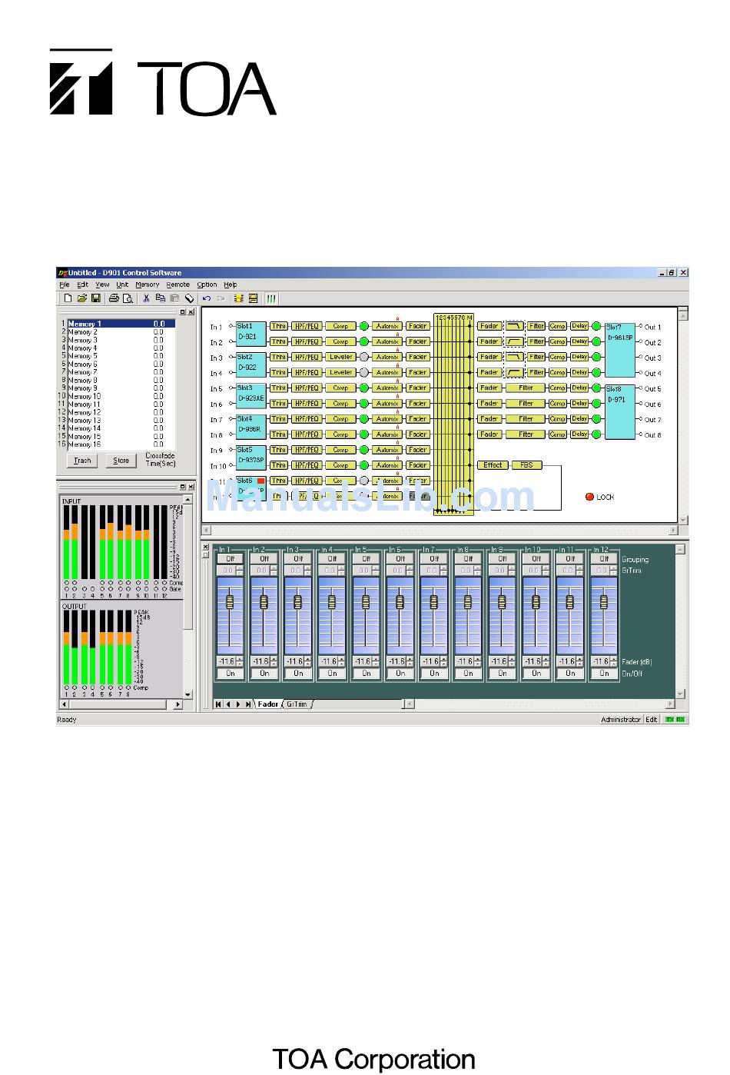Toggle the In 6 channel On button
The height and width of the screenshot is (1075, 730).
(400, 674)
